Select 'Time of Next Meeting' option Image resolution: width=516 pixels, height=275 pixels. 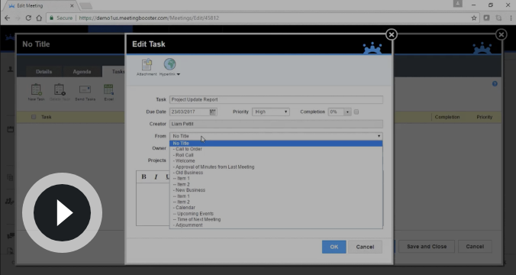pyautogui.click(x=276, y=219)
